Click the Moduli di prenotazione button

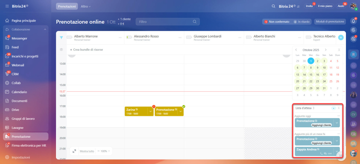(330, 22)
